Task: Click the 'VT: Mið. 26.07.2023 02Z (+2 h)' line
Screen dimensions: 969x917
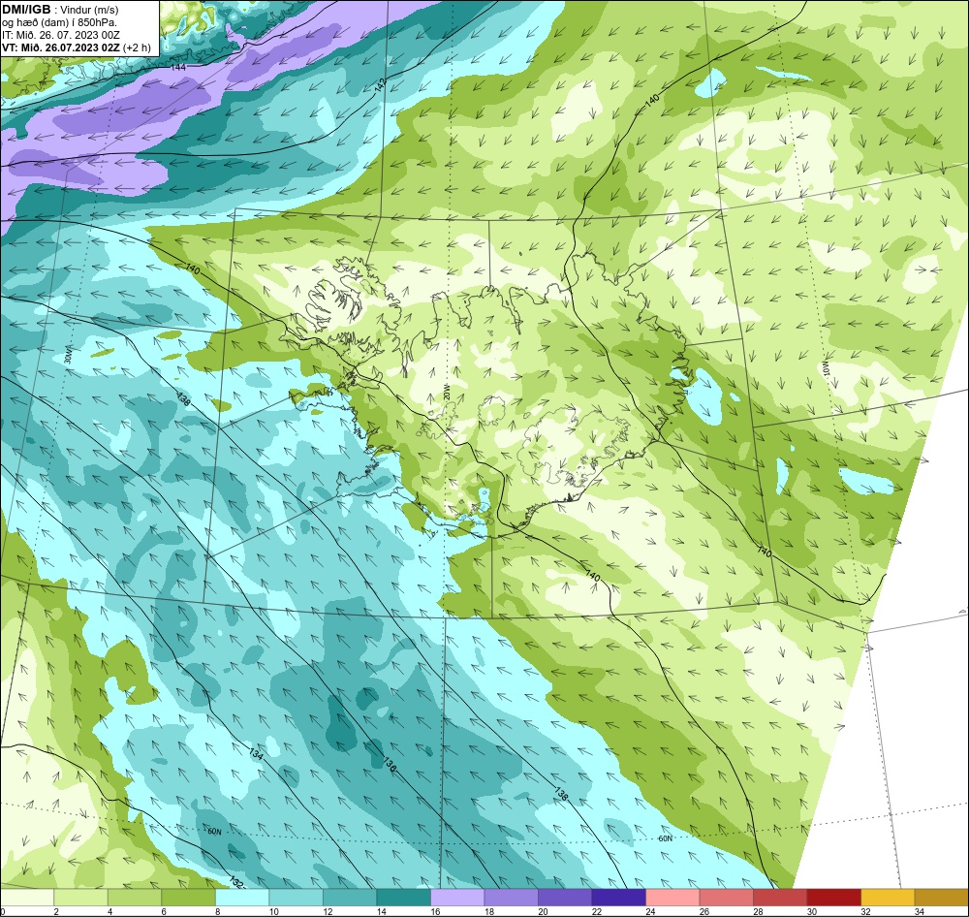Action: coord(76,47)
